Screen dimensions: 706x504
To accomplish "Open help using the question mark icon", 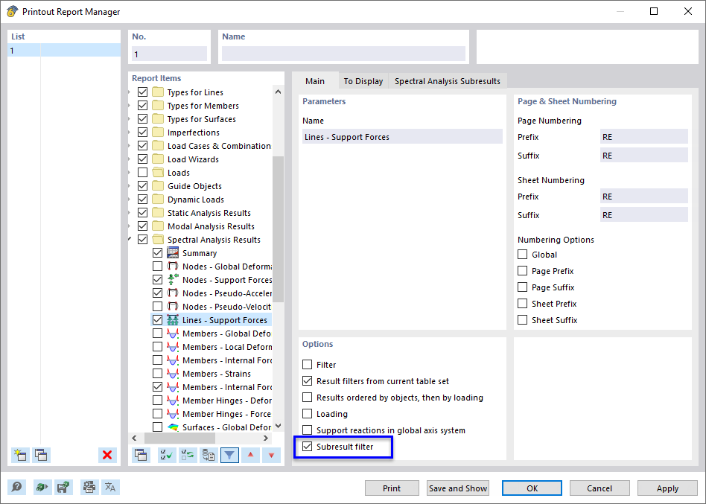I will click(16, 486).
